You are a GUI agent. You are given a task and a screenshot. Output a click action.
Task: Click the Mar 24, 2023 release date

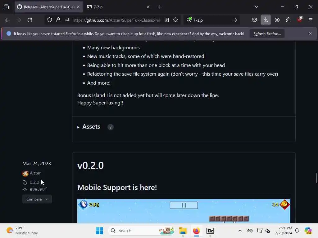point(37,164)
